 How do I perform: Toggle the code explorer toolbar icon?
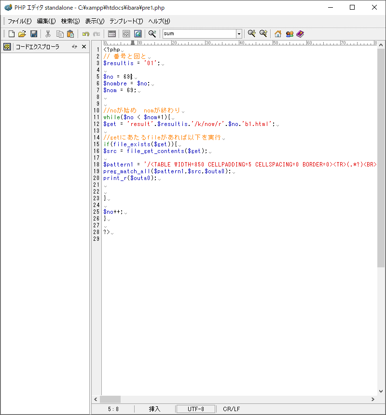[126, 34]
